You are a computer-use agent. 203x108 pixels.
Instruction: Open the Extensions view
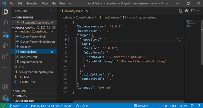[5, 57]
